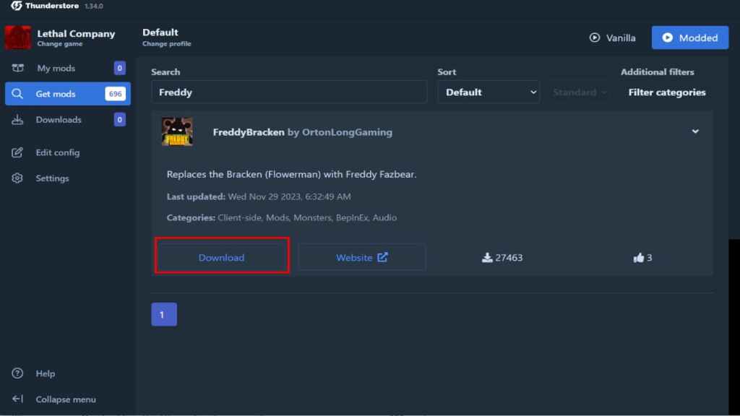
Task: Click the Lethal Company game thumbnail
Action: 18,38
